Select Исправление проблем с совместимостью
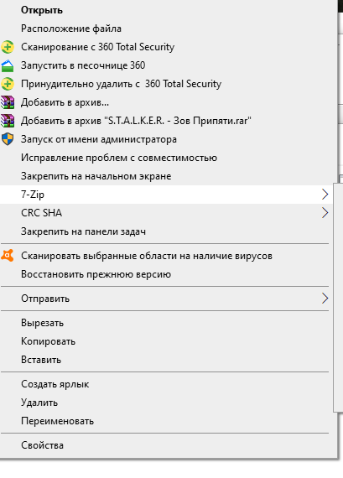The height and width of the screenshot is (478, 343). 119,158
